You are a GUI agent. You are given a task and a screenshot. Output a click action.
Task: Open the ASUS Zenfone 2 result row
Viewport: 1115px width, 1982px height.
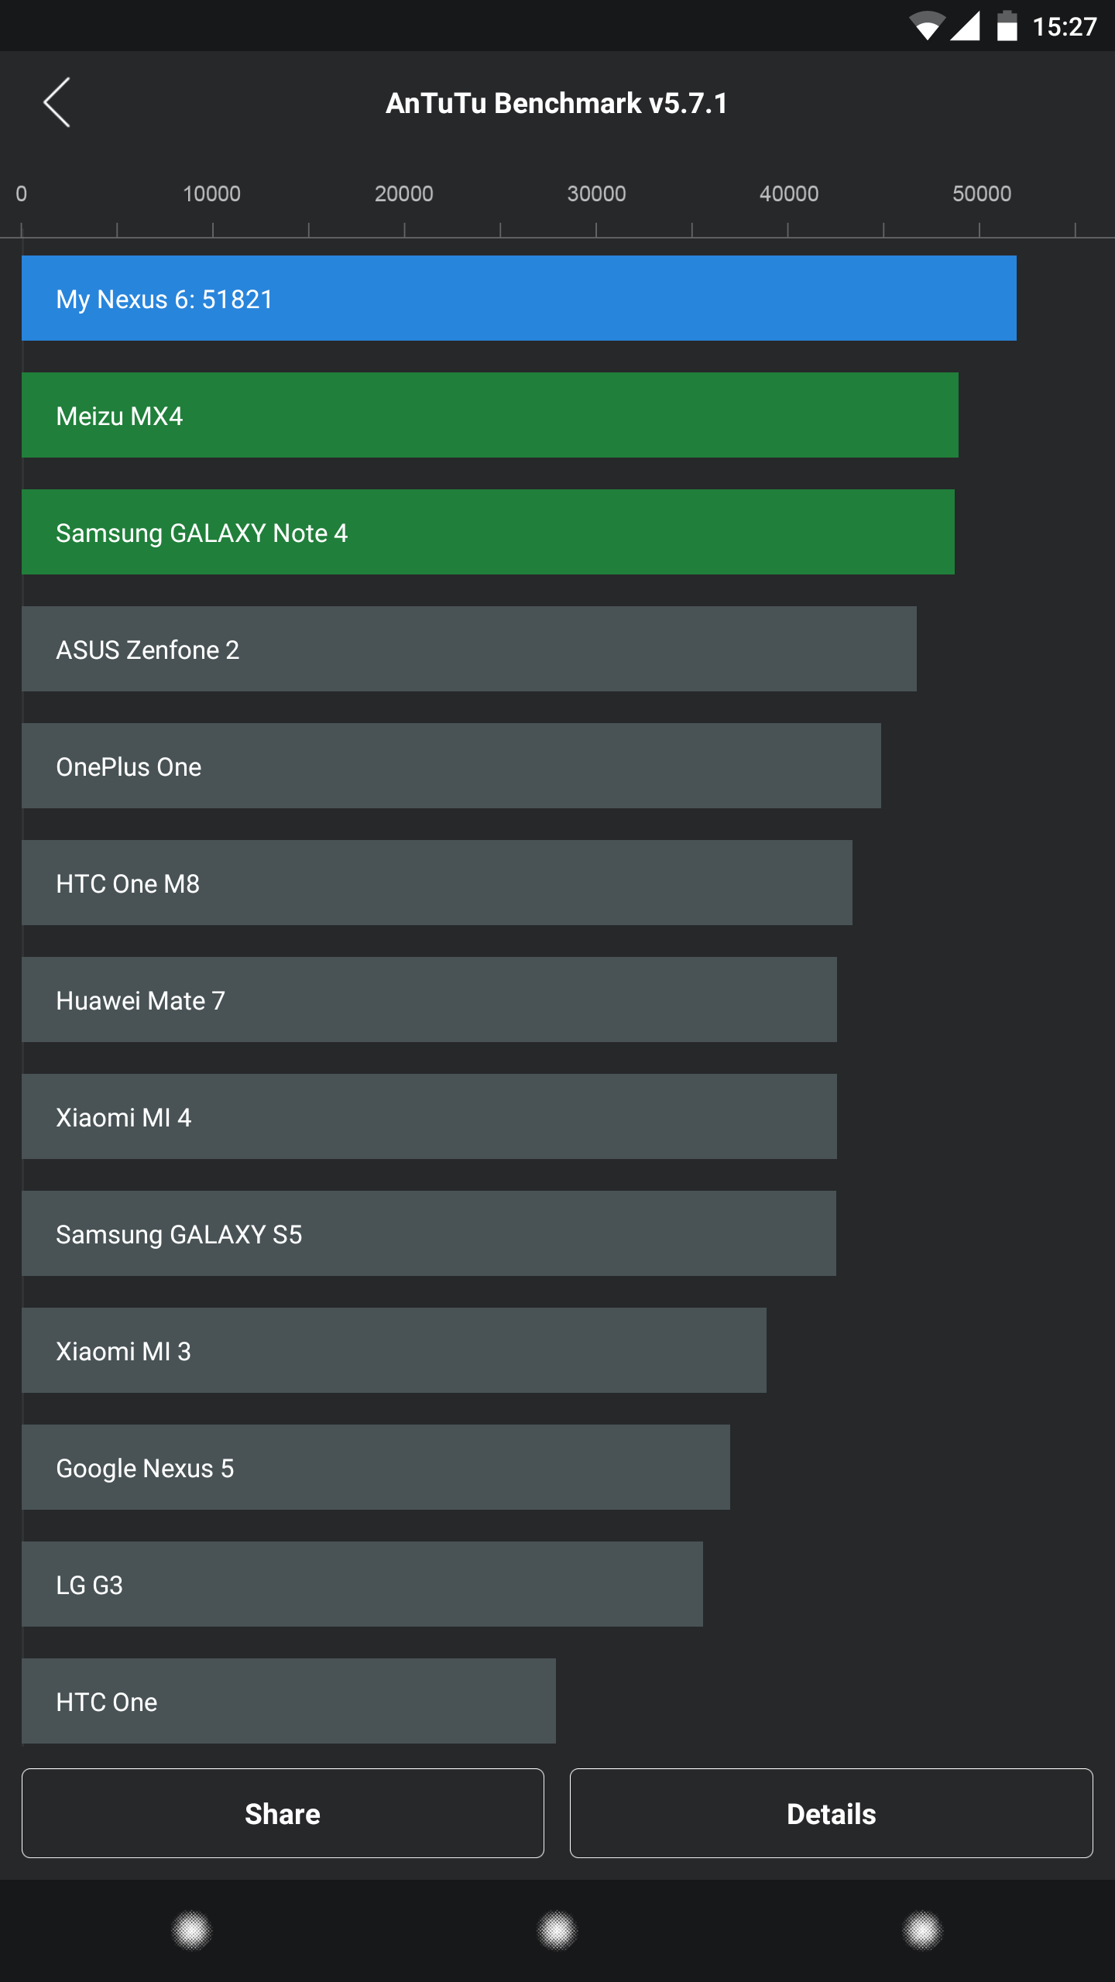tap(468, 649)
